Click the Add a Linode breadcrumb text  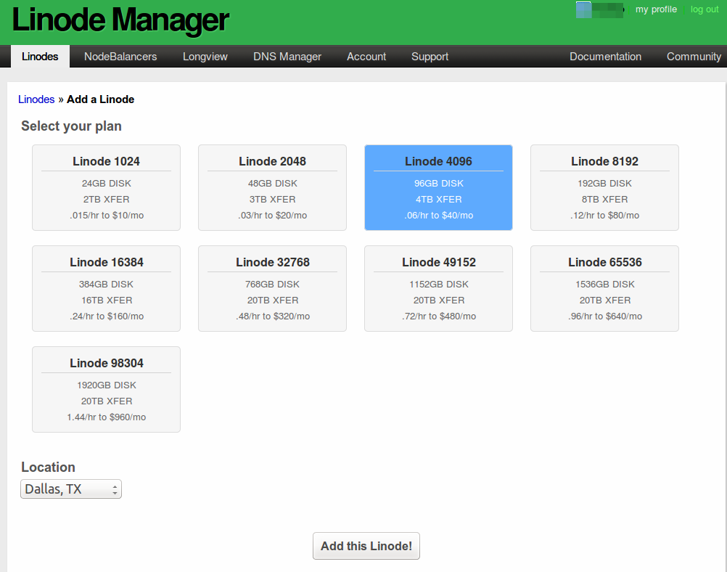pyautogui.click(x=101, y=99)
